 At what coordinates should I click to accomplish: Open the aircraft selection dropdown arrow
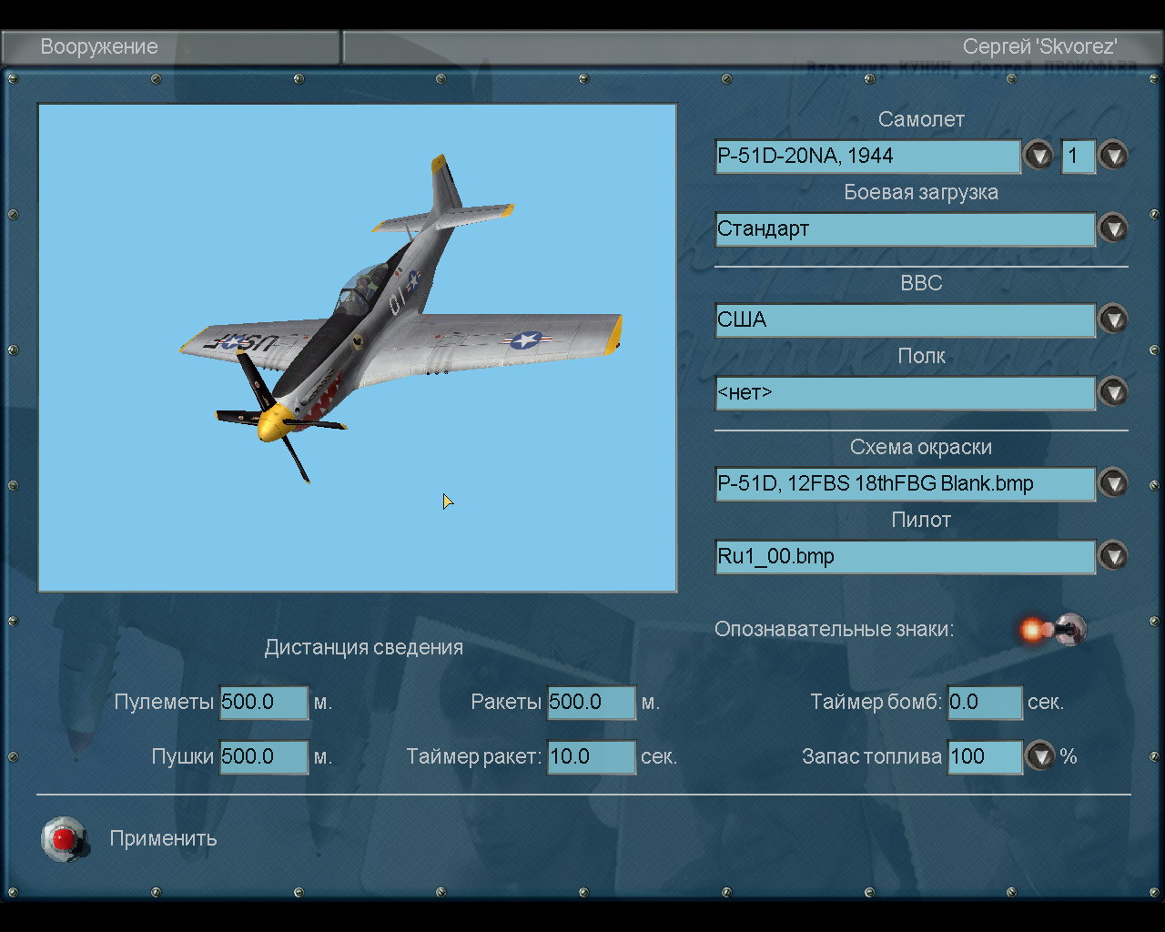tap(1038, 156)
